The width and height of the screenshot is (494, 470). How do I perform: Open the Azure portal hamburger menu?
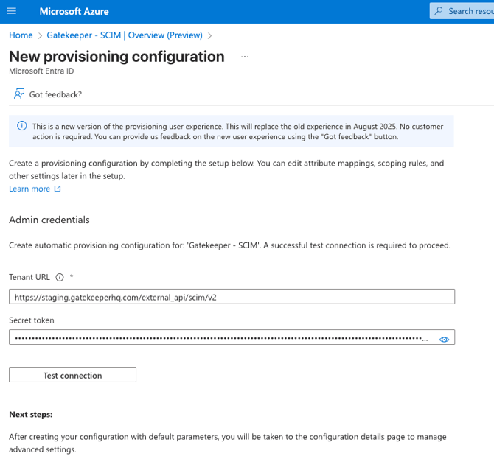(12, 11)
